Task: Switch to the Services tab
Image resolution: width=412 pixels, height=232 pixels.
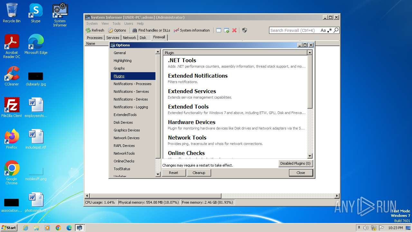Action: 113,38
